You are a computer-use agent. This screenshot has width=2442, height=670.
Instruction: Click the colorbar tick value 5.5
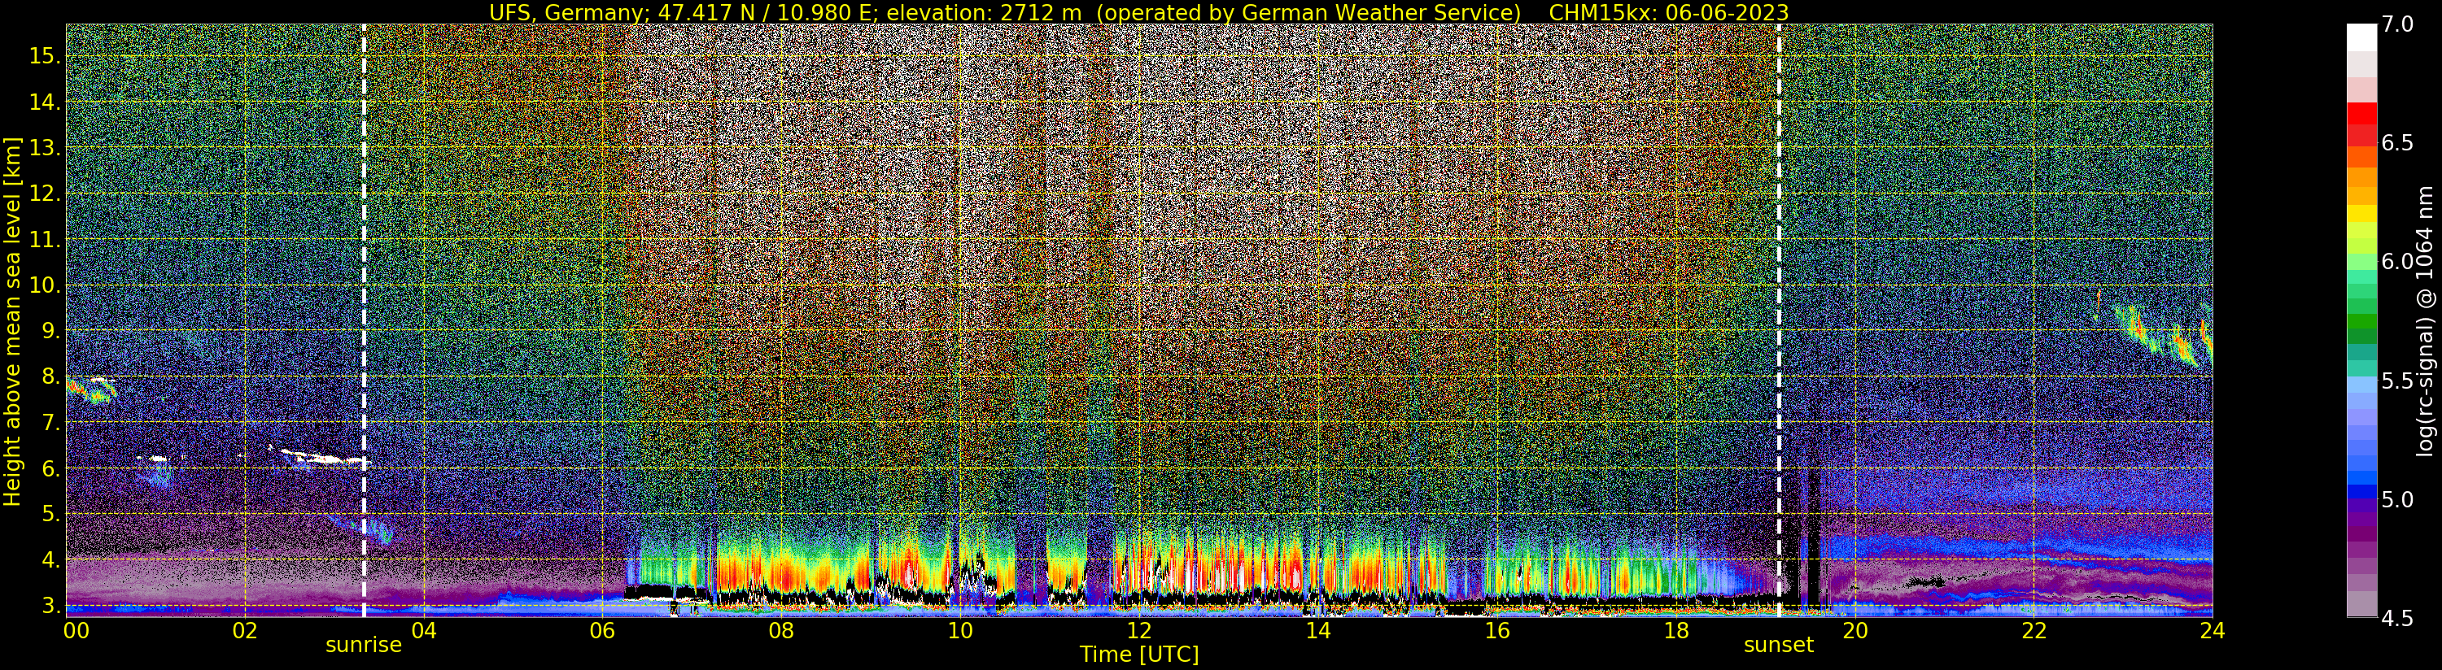[x=2396, y=381]
